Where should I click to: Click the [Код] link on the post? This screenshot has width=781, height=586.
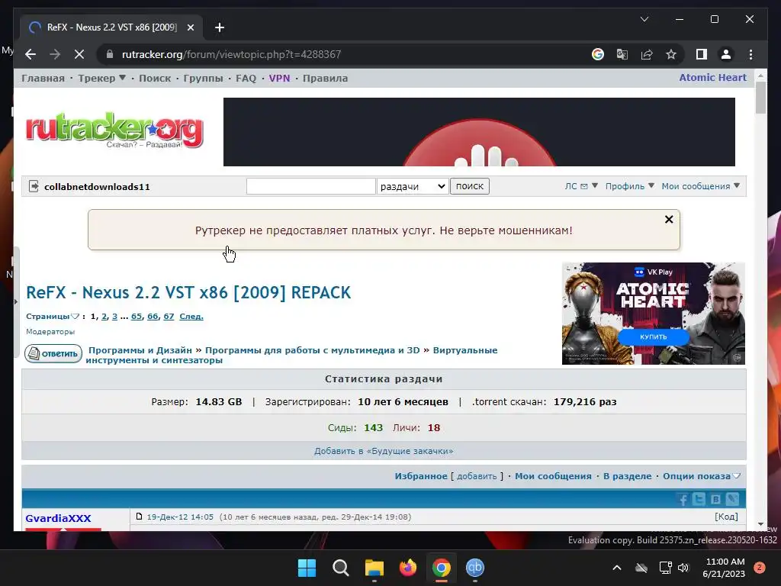726,517
